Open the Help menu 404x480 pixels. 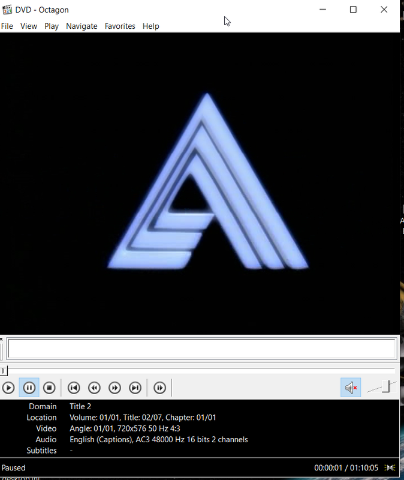pyautogui.click(x=151, y=26)
